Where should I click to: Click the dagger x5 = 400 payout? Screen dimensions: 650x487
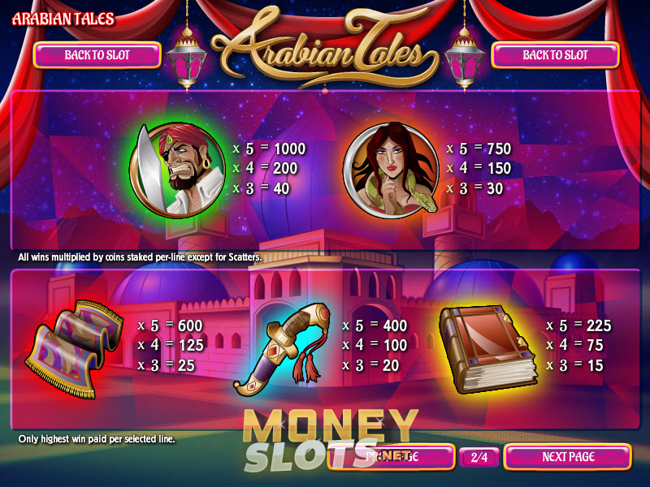click(x=375, y=326)
